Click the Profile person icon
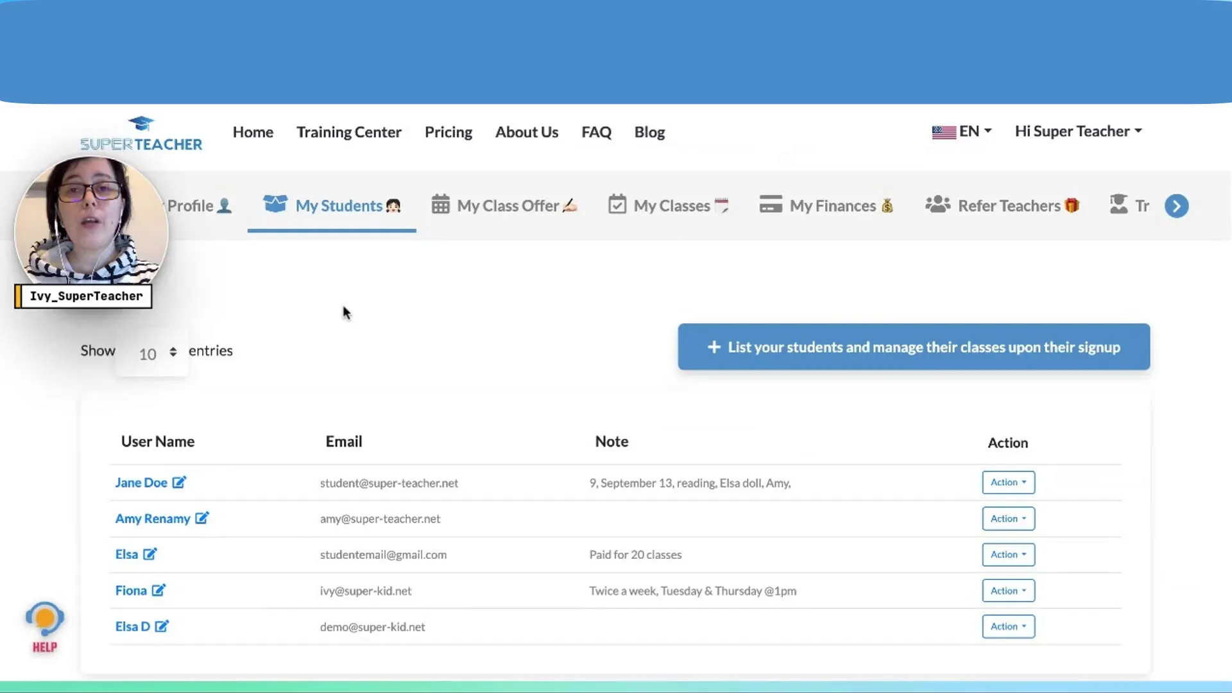The height and width of the screenshot is (693, 1232). 225,205
